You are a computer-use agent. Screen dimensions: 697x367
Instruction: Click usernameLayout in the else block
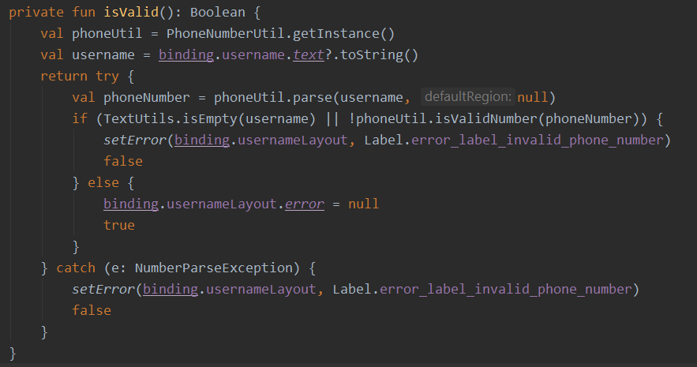tap(221, 204)
